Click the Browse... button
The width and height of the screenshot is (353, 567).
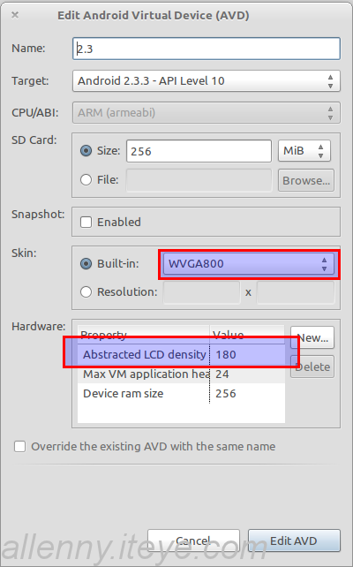click(306, 180)
